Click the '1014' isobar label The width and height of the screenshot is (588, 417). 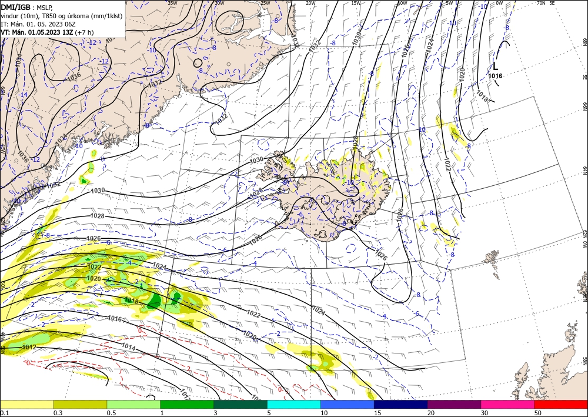coord(129,347)
